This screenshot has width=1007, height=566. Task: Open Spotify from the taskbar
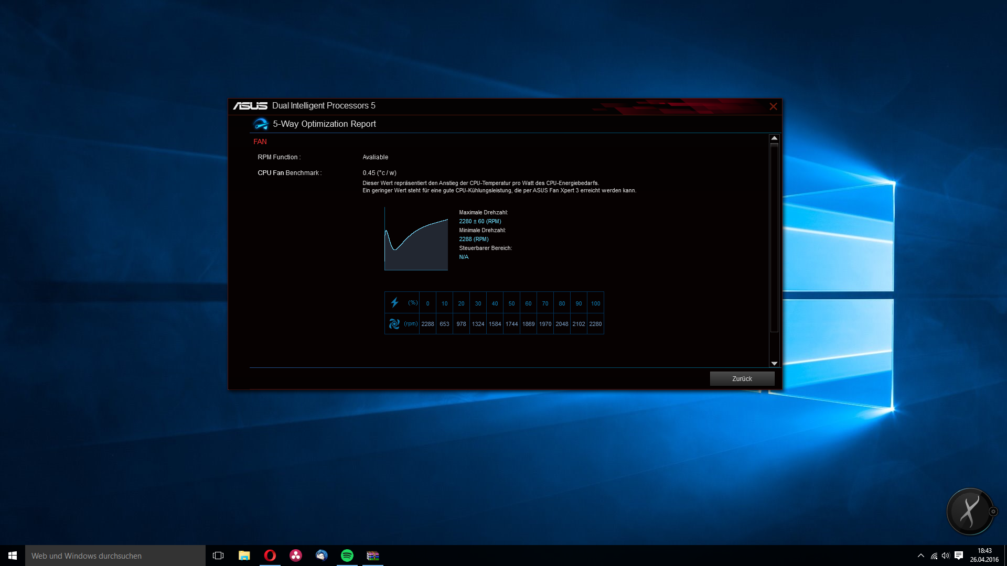347,556
